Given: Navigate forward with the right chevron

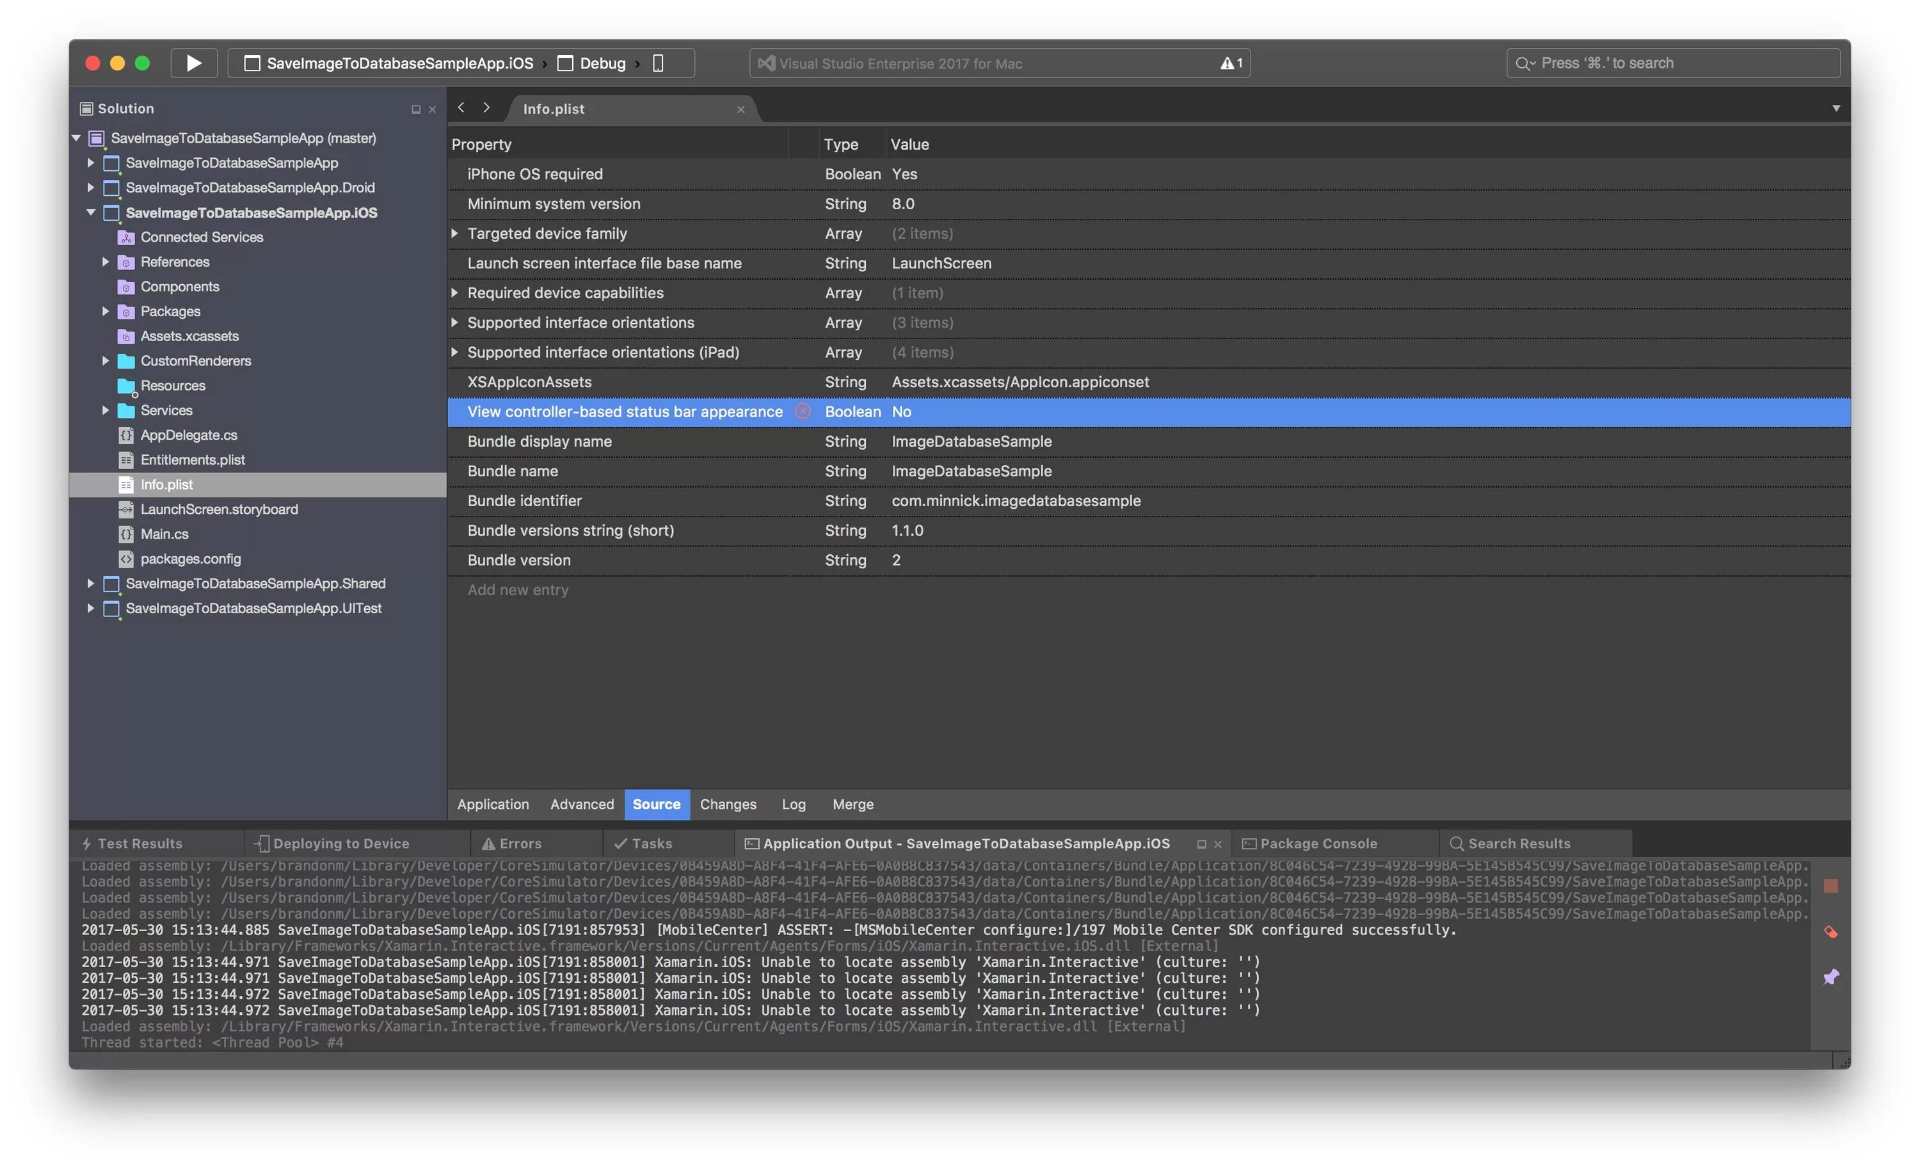Looking at the screenshot, I should (x=486, y=108).
